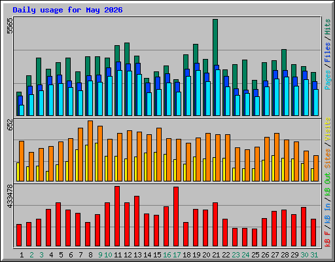Click the orange Visits bar for day 15

pos(159,155)
